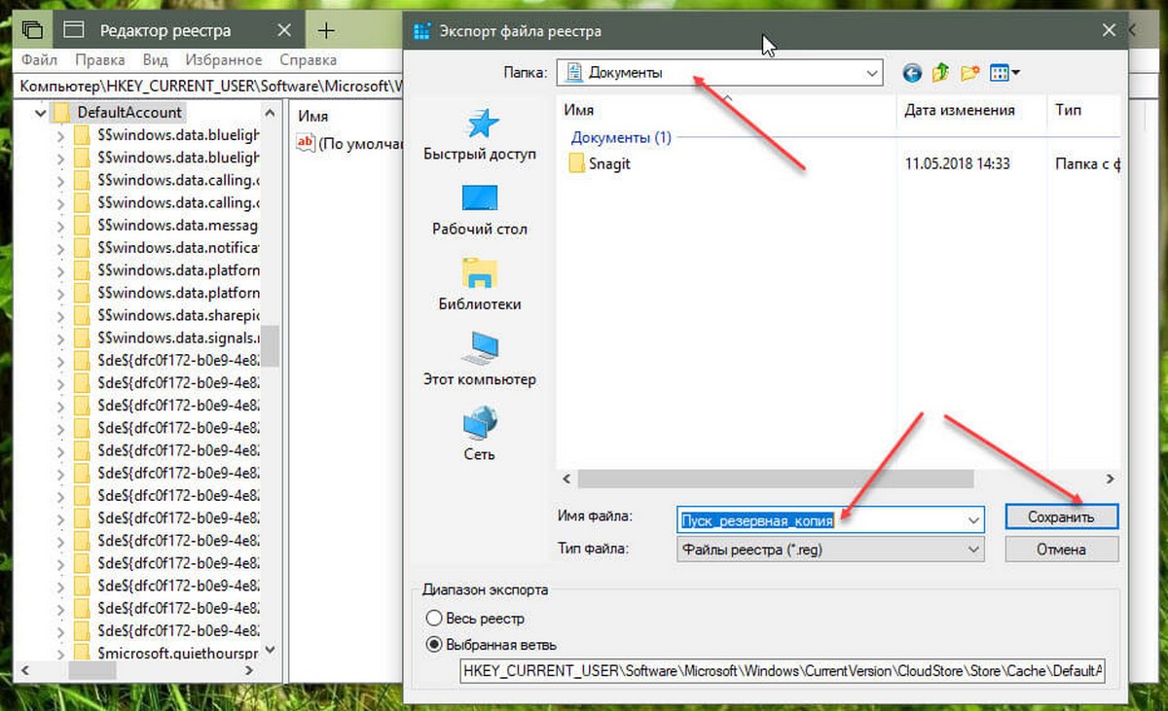Image resolution: width=1168 pixels, height=711 pixels.
Task: Click the DefaultAccount folder icon
Action: point(62,112)
